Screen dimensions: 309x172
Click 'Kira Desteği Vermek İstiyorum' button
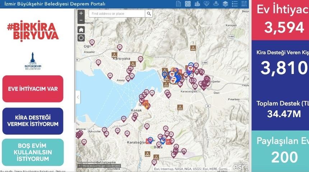pos(33,121)
